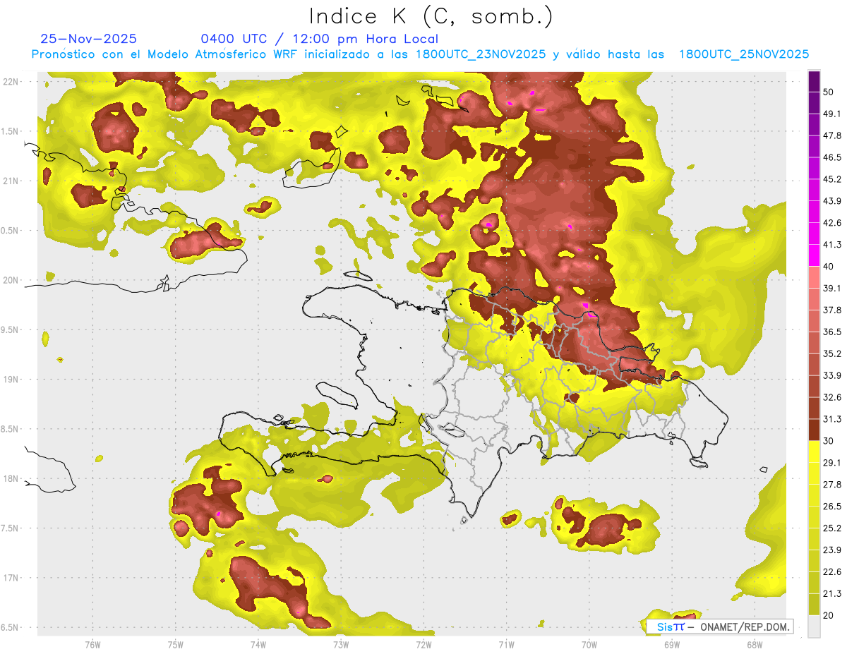Click the '76W' longitude label
Image resolution: width=847 pixels, height=654 pixels.
click(x=92, y=645)
